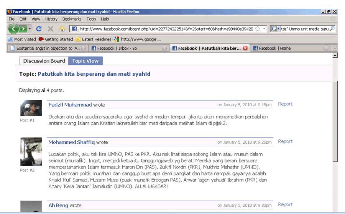Open the Google search engine selector
This screenshot has height=214, width=345.
[275, 29]
